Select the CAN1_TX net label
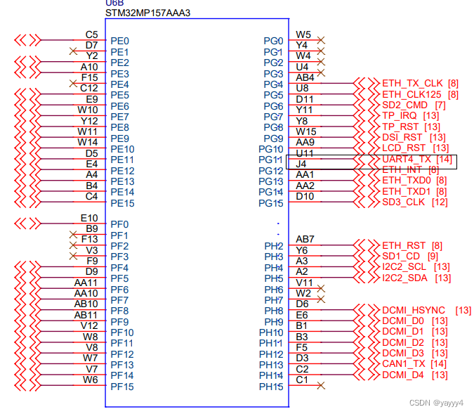474x414 pixels. coord(404,364)
